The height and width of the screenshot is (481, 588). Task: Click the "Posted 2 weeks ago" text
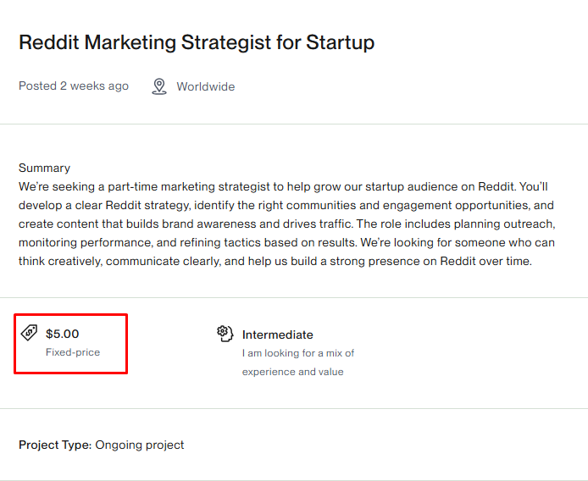[x=74, y=86]
